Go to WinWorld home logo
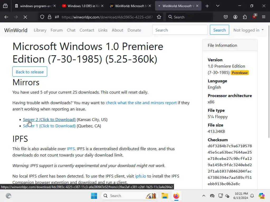 [x=16, y=30]
